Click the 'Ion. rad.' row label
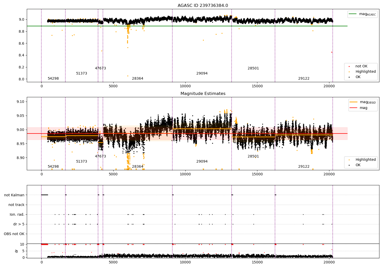Image resolution: width=383 pixels, height=268 pixels. point(17,214)
